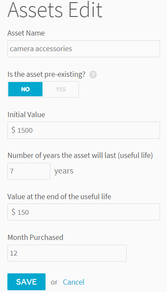Click the help icon beside pre-existing question

coord(93,75)
